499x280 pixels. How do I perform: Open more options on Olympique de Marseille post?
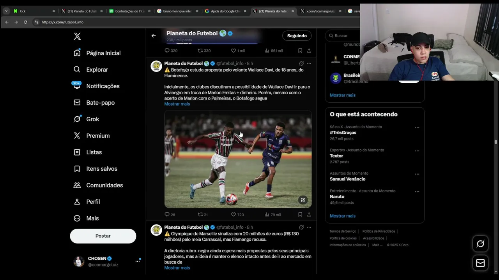pos(309,227)
